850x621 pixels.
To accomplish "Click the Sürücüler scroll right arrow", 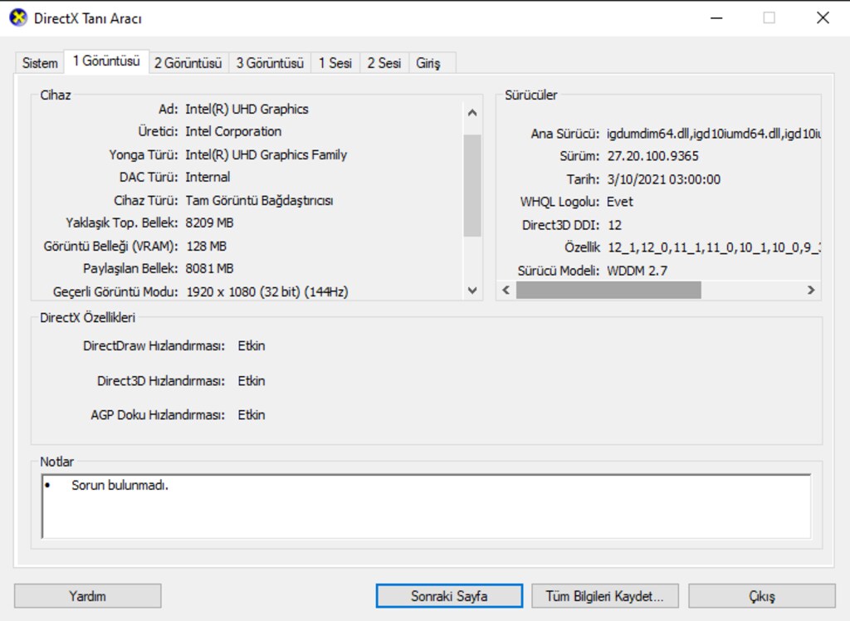I will tap(811, 291).
